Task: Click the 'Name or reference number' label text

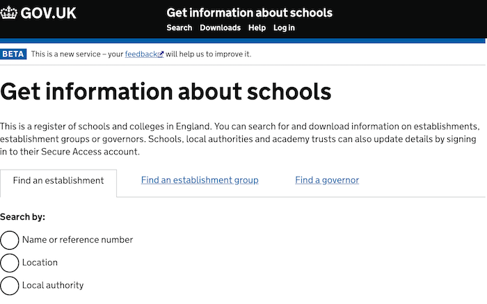Action: 77,240
